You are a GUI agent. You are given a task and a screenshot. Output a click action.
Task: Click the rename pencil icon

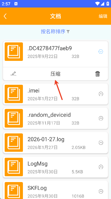(14, 74)
